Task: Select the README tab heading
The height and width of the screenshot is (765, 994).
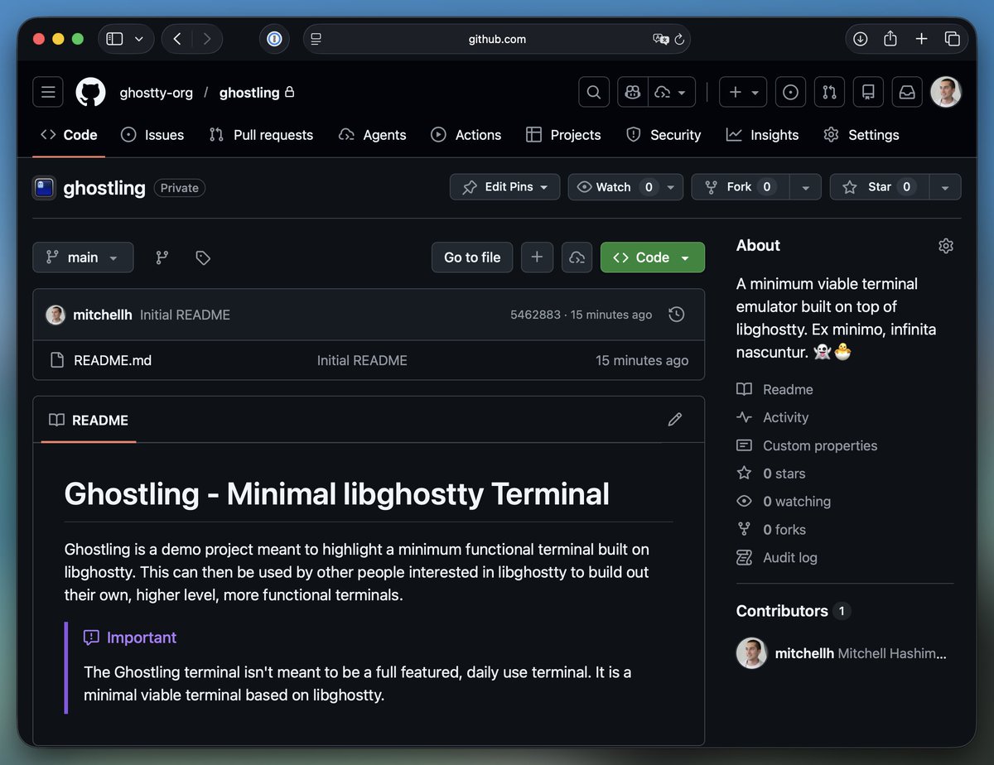Action: pyautogui.click(x=89, y=420)
